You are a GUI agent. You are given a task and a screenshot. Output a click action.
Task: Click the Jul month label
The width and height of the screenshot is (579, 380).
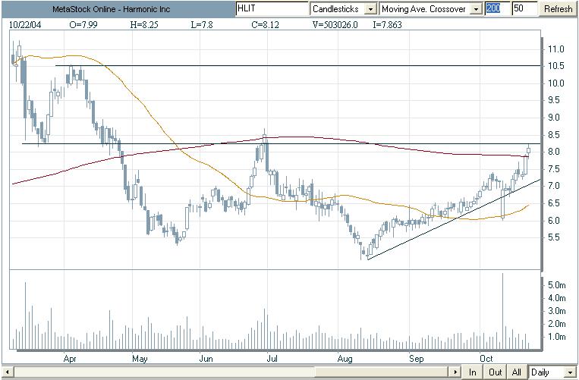point(273,358)
